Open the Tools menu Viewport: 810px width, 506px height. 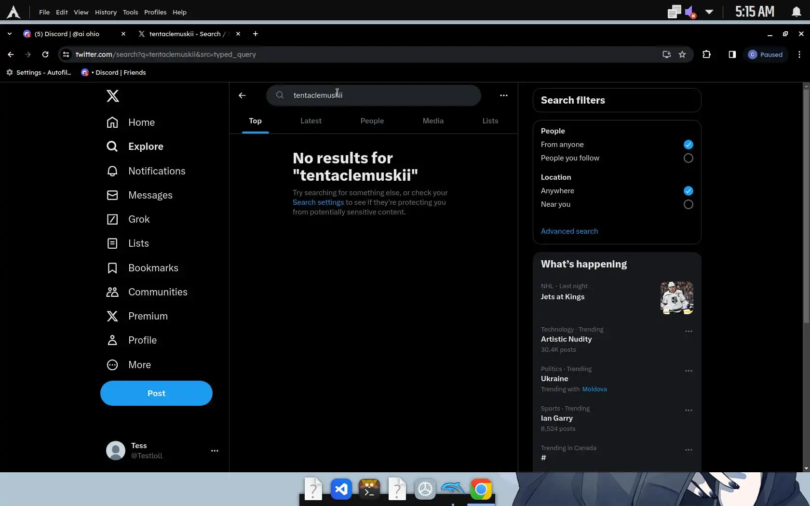(130, 12)
